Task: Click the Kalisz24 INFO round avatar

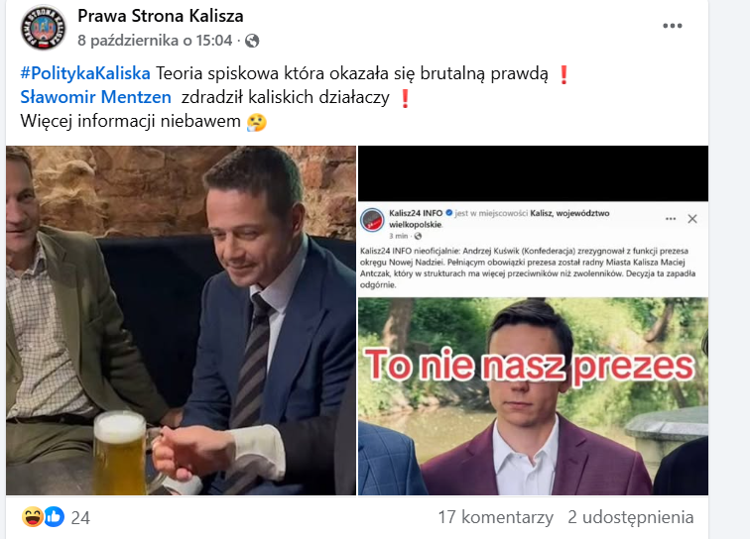Action: pyautogui.click(x=372, y=220)
